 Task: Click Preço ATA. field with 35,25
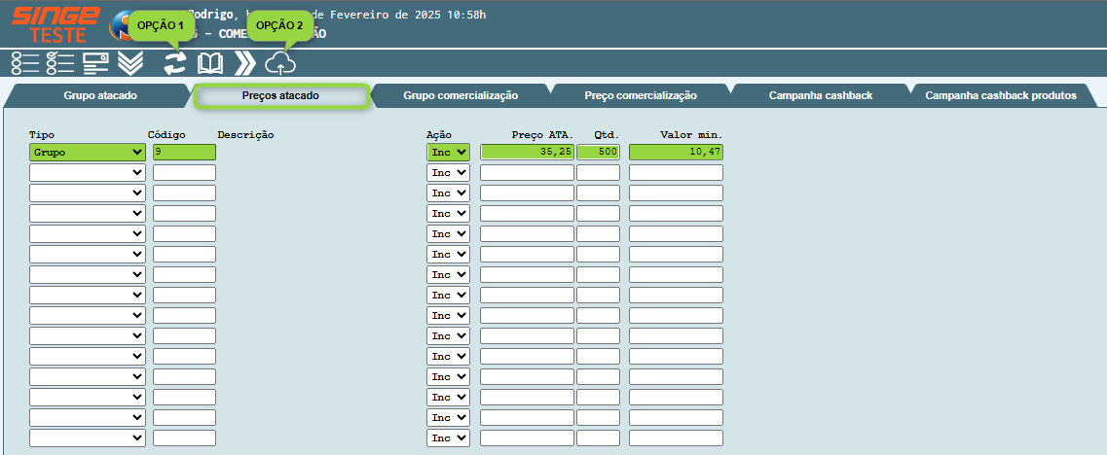(x=527, y=153)
